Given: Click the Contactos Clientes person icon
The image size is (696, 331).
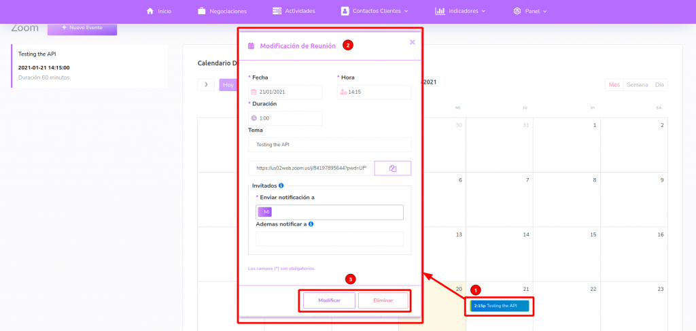Looking at the screenshot, I should point(345,11).
